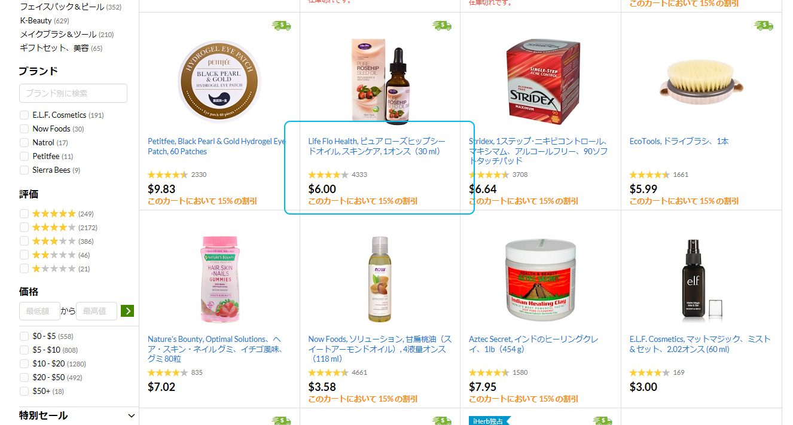Click the star rating of the EcoTools dry brush
793x425 pixels.
click(649, 175)
